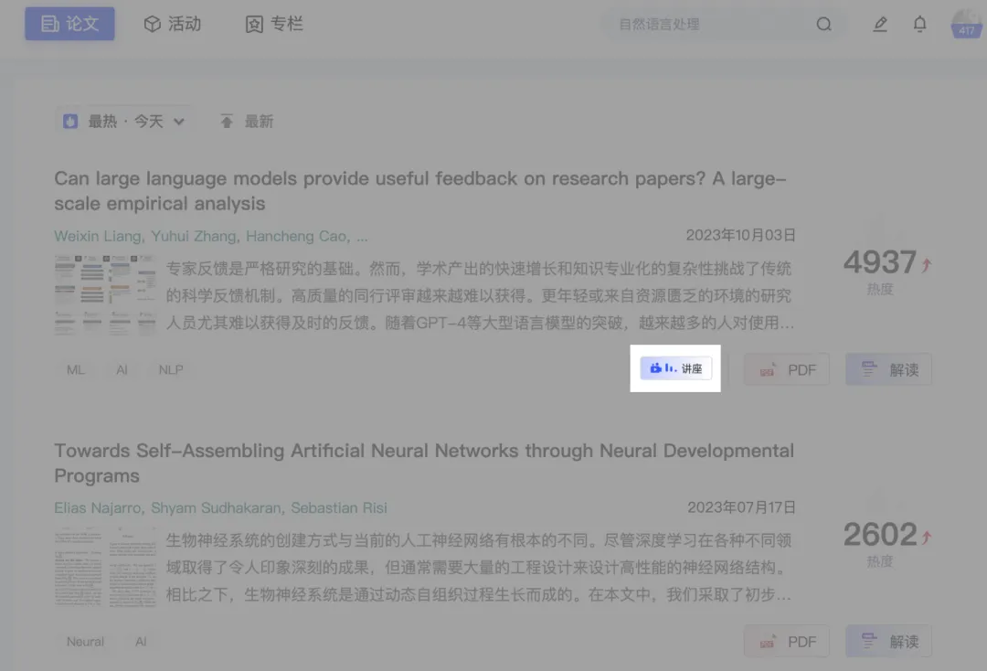987x671 pixels.
Task: Click the first paper's preview thumbnail
Action: (105, 295)
